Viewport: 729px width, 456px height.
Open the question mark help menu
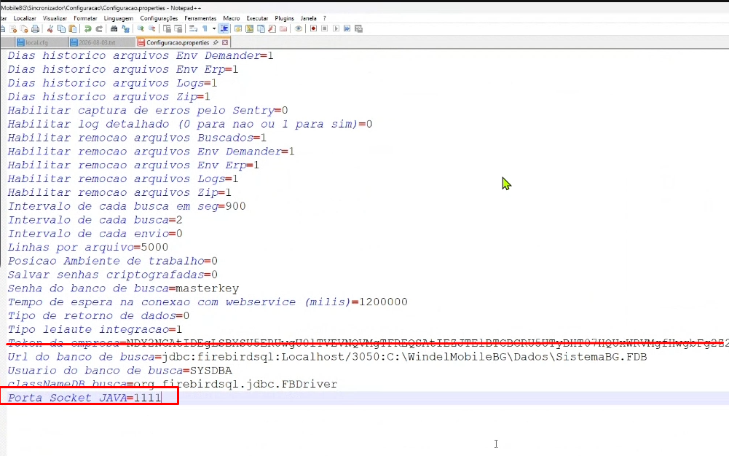click(325, 19)
